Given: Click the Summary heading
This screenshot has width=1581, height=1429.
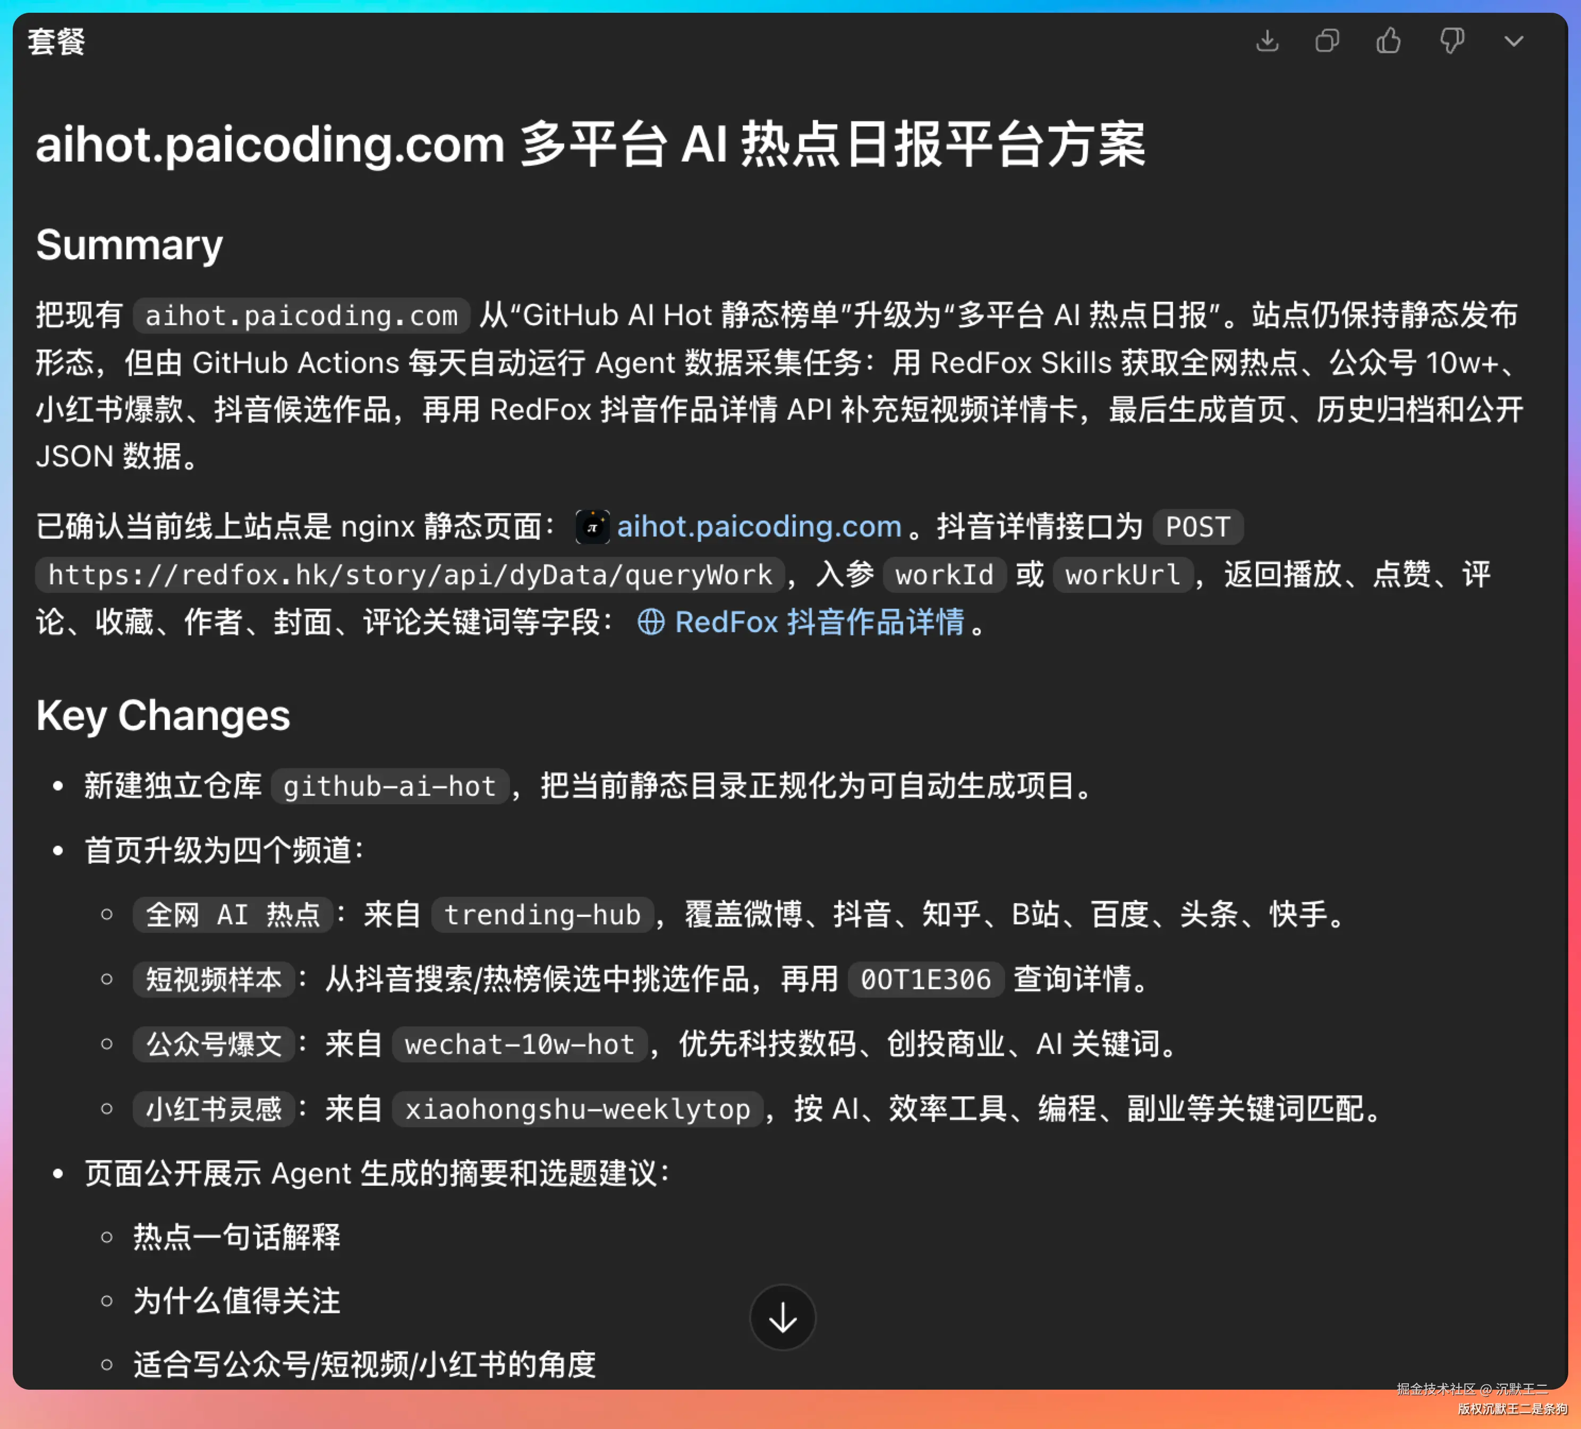Looking at the screenshot, I should tap(130, 245).
